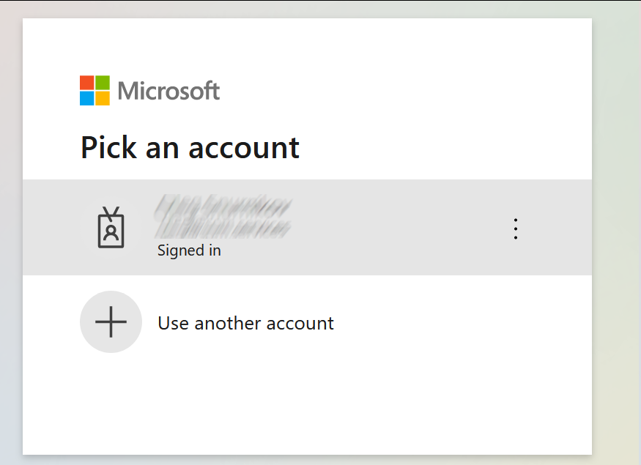Click the 'Use another account' row
Viewport: 641px width, 465px height.
tap(293, 322)
